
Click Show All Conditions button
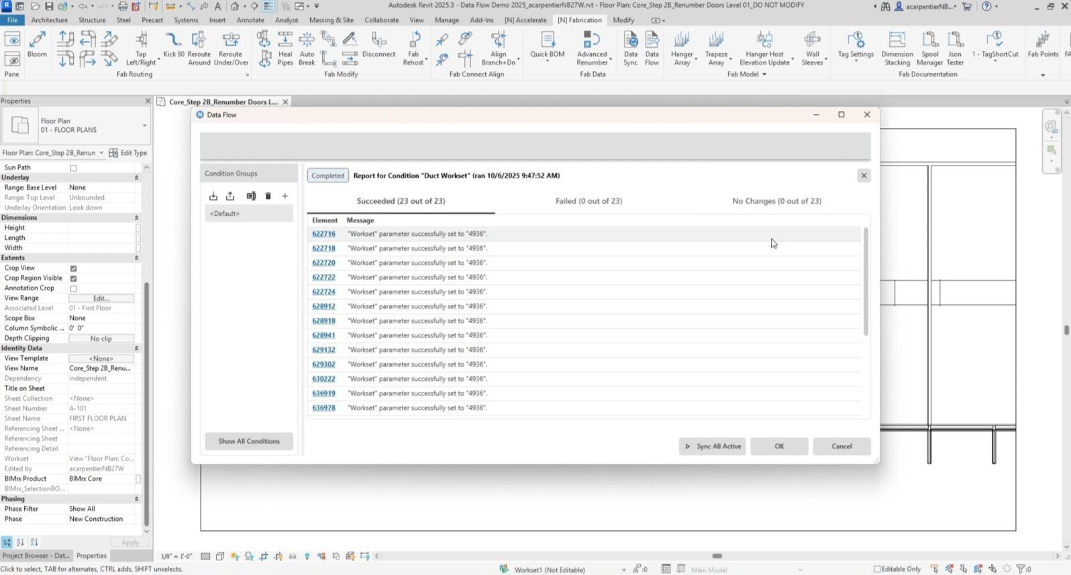(x=249, y=441)
